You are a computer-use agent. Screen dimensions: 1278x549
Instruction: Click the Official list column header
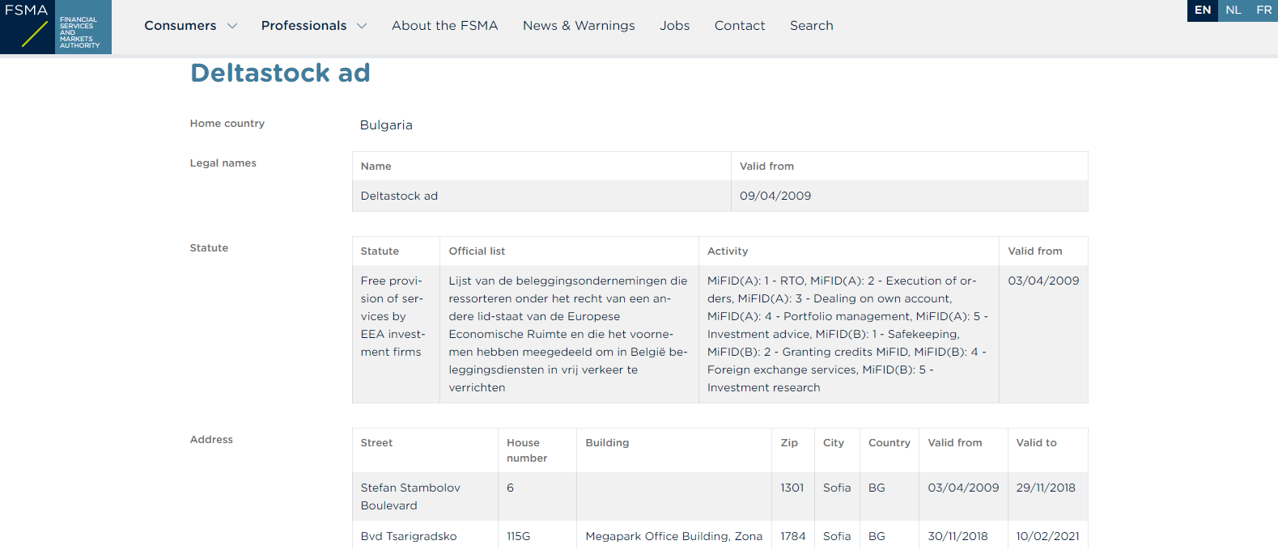pos(569,251)
